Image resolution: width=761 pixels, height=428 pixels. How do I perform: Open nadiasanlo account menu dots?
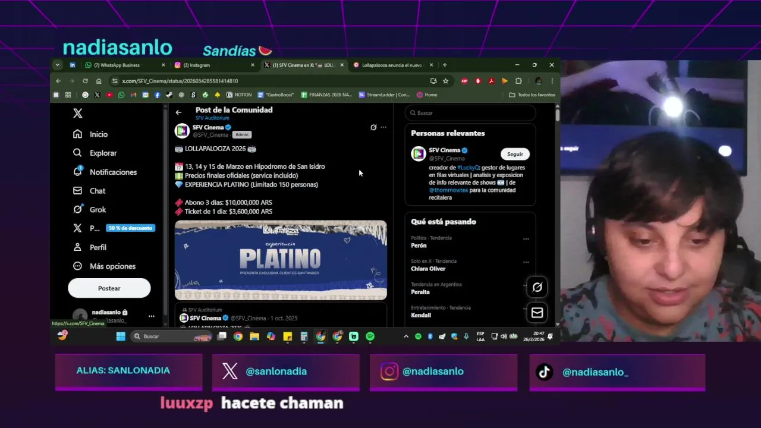coord(151,316)
